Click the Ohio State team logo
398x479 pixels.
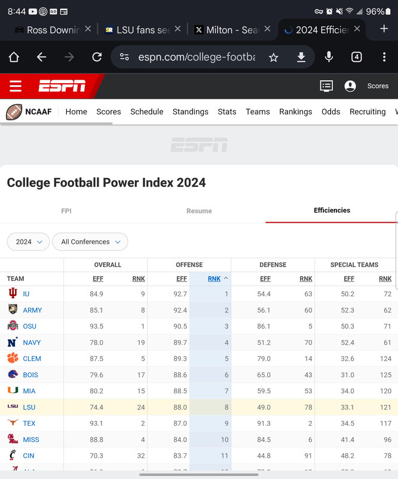point(13,326)
